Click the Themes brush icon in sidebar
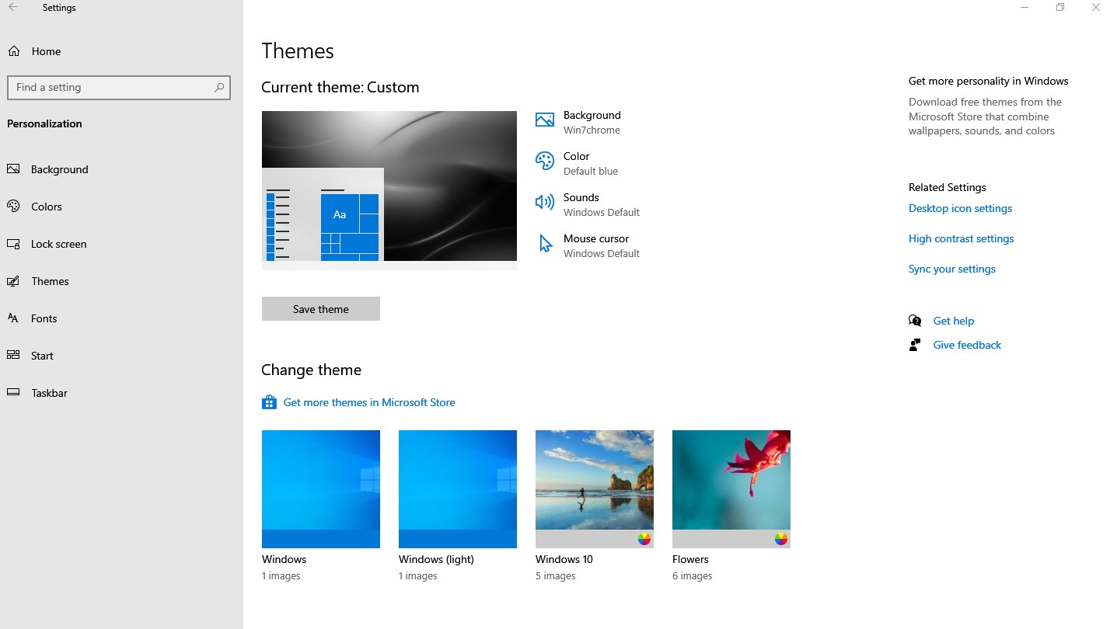The height and width of the screenshot is (629, 1110). coord(13,281)
